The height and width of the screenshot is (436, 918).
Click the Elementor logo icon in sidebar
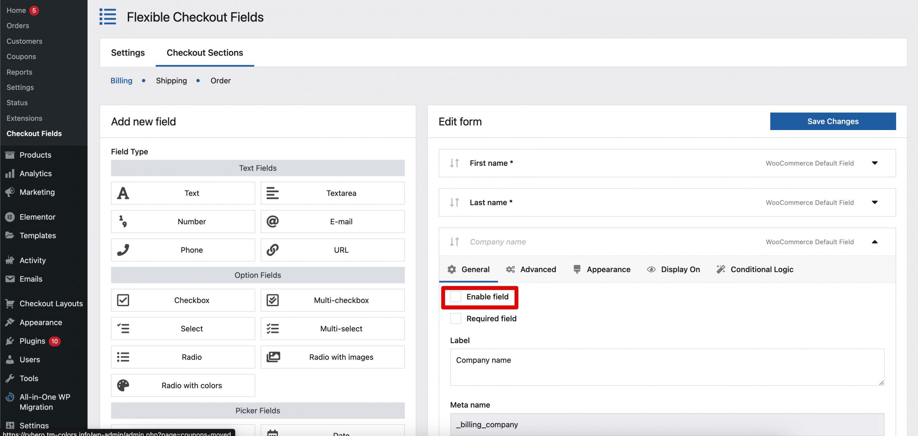pos(10,217)
